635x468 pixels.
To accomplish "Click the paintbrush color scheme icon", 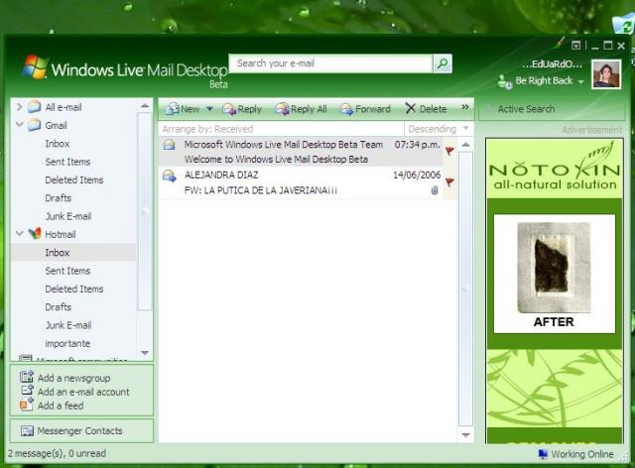I will tap(560, 42).
